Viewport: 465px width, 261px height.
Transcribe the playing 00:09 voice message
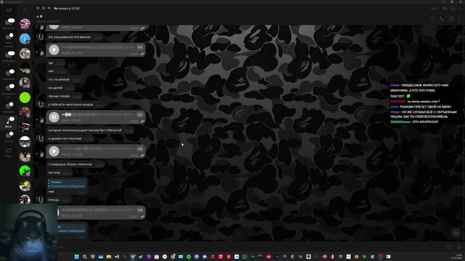(x=140, y=115)
